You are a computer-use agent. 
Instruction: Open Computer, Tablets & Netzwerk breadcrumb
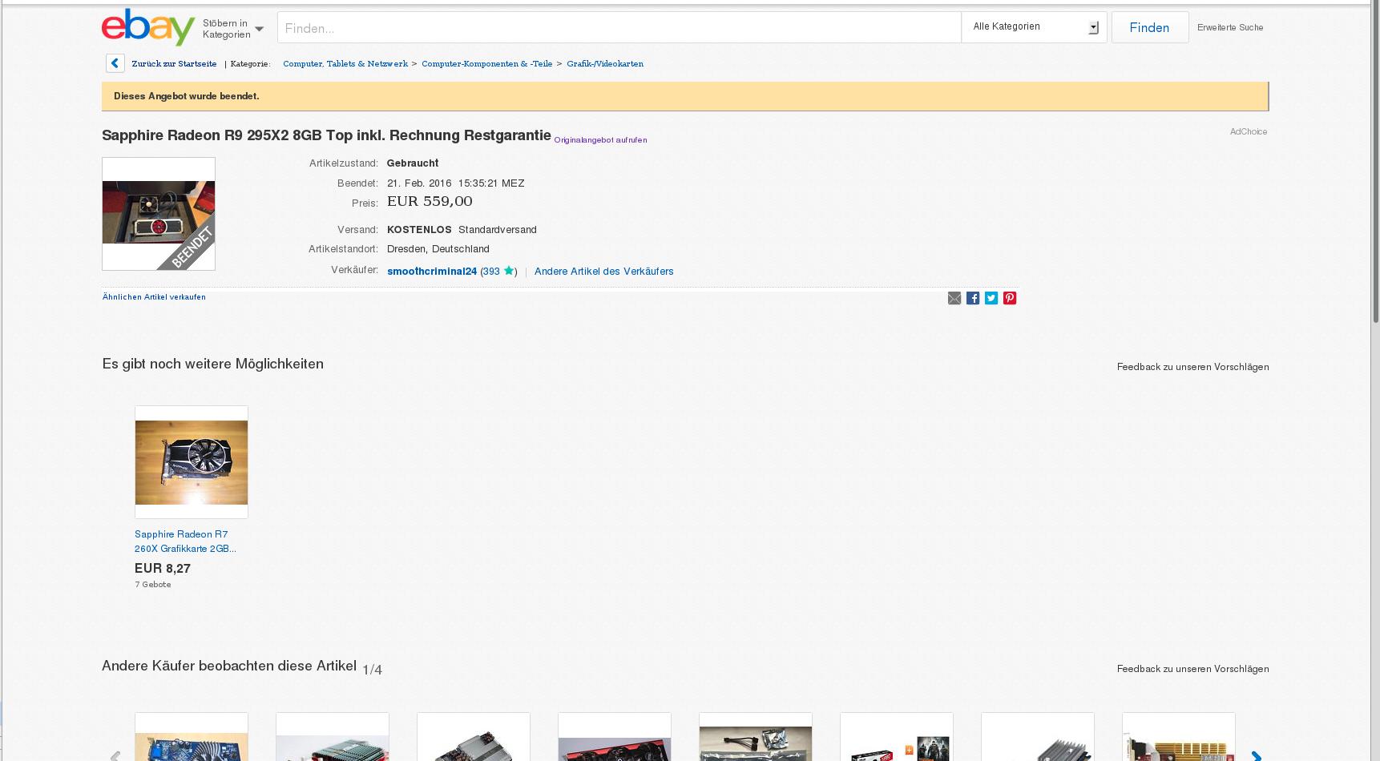(345, 64)
